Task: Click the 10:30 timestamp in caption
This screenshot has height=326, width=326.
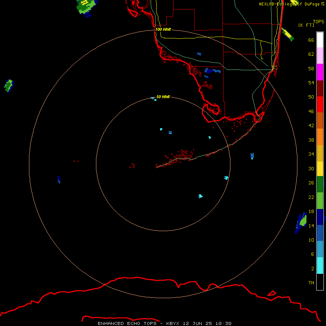Action: tap(223, 323)
